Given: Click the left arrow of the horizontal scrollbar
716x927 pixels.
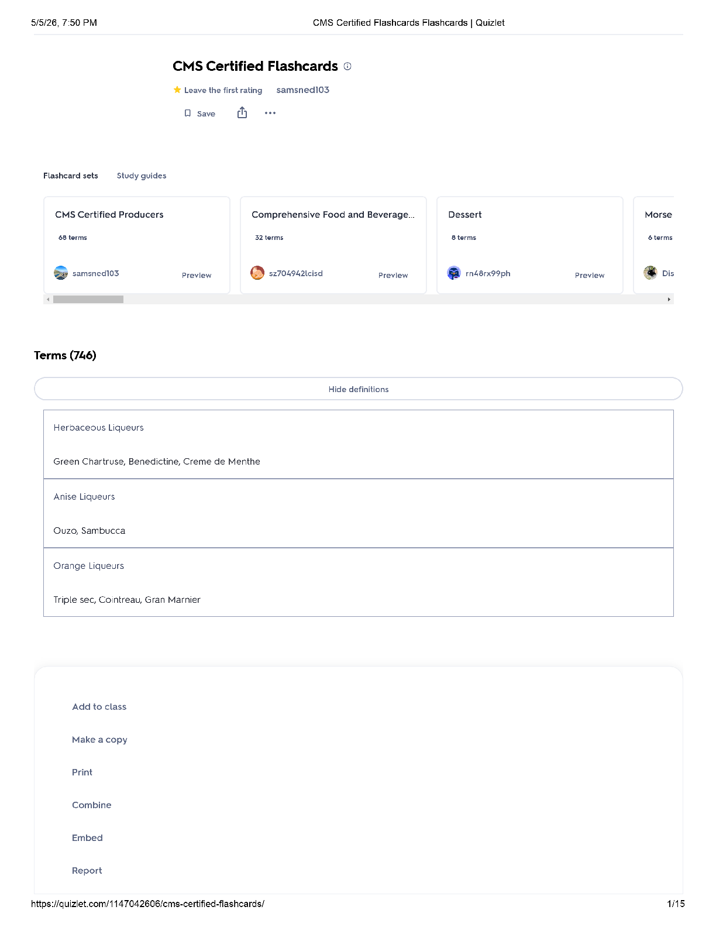Looking at the screenshot, I should coord(48,299).
